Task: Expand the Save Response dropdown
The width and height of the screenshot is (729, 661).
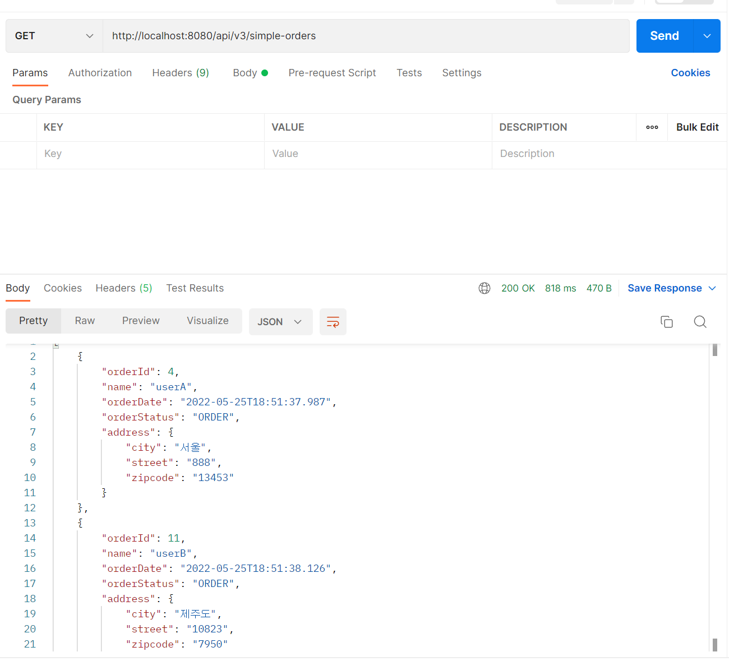Action: 713,288
